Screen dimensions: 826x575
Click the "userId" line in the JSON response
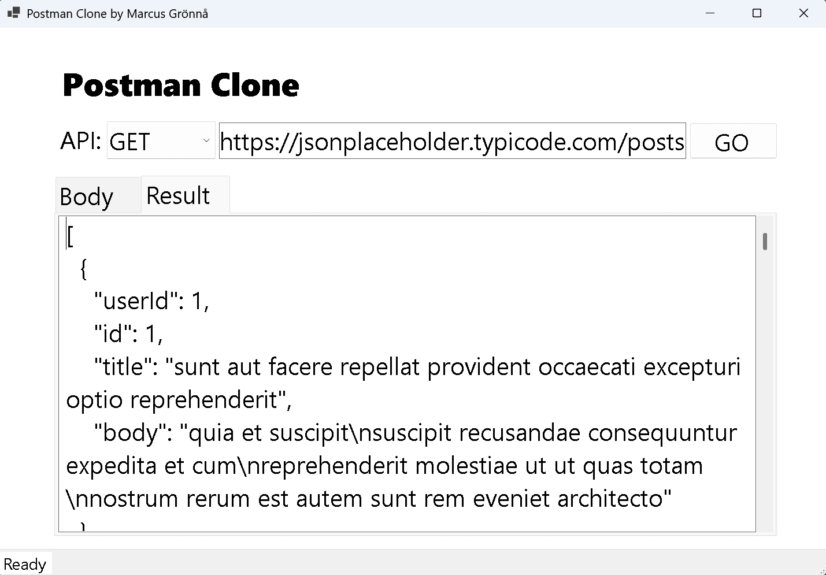tap(151, 300)
